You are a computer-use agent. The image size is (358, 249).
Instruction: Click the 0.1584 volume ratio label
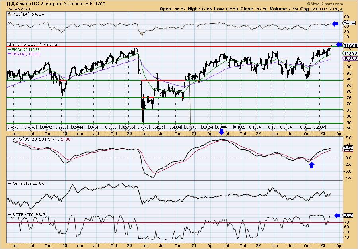click(255, 127)
